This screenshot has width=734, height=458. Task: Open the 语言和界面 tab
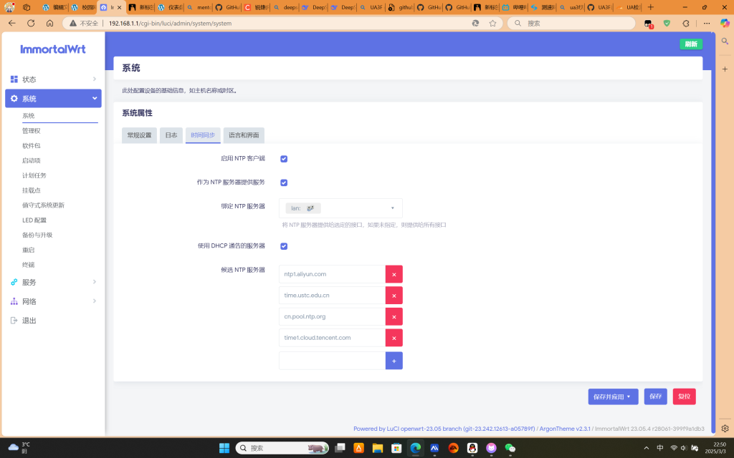(x=244, y=135)
